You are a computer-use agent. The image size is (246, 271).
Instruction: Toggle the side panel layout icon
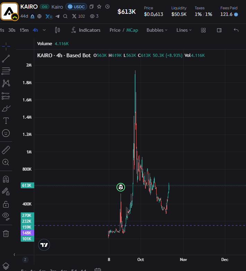click(x=219, y=30)
